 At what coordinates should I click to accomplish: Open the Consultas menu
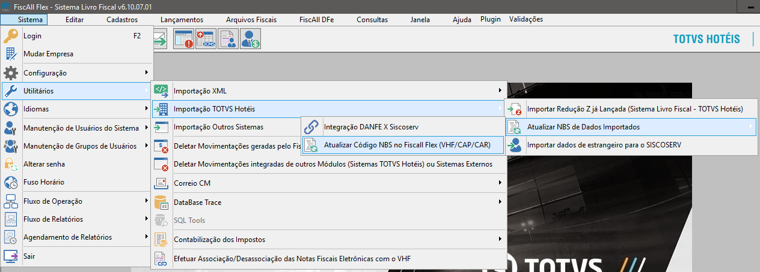(x=372, y=19)
